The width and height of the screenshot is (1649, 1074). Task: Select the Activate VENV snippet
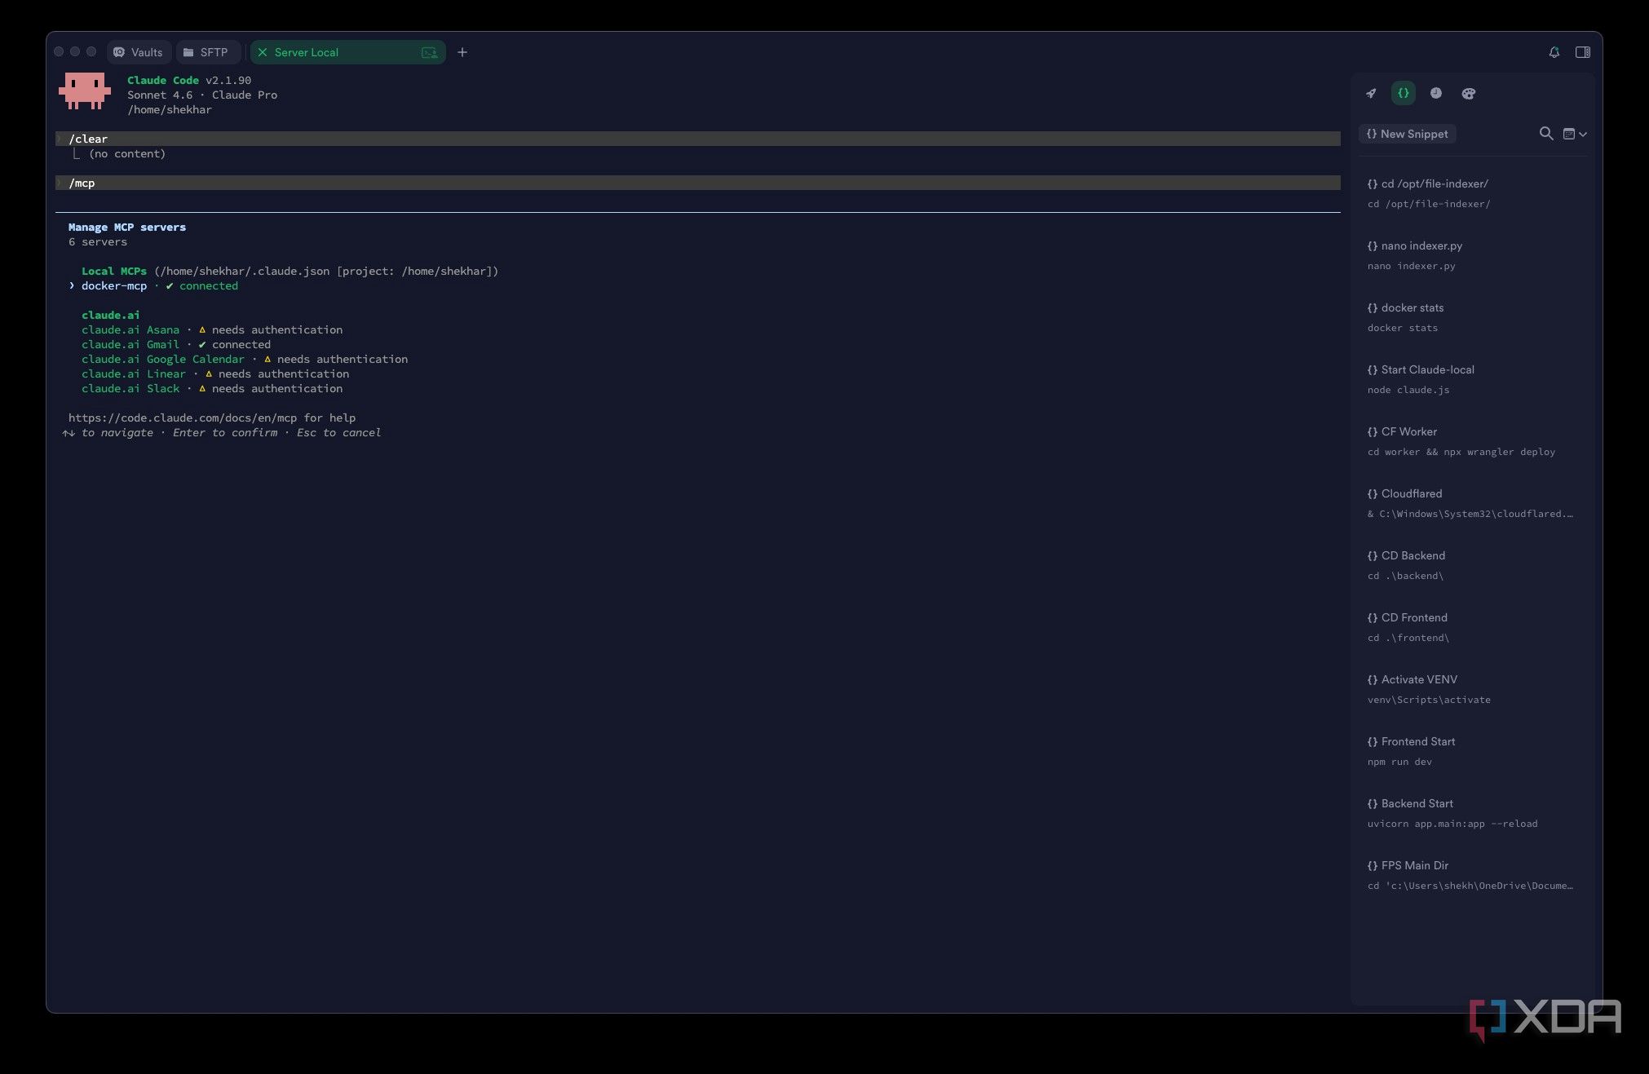[1473, 689]
